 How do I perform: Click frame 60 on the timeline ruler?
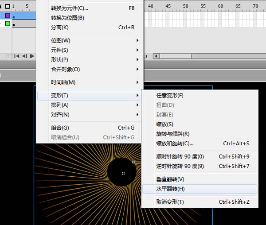(220, 6)
